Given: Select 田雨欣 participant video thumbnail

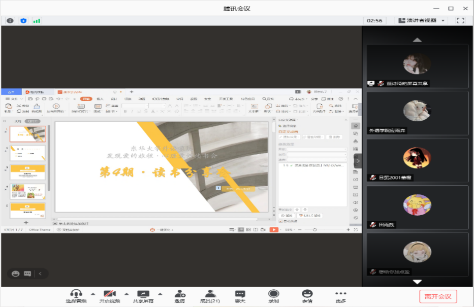Looking at the screenshot, I should [x=417, y=208].
